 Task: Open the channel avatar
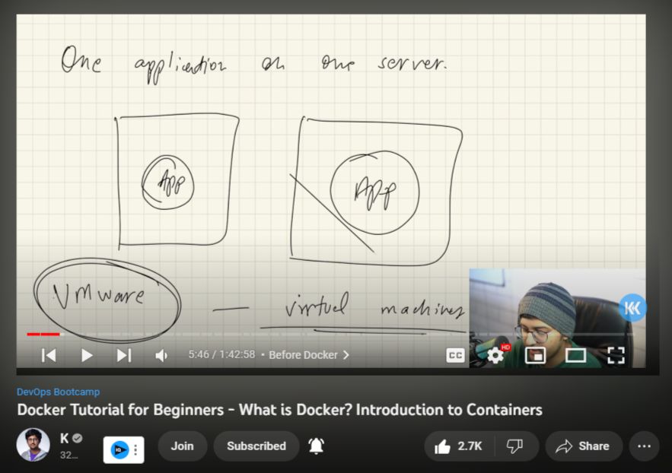[33, 444]
